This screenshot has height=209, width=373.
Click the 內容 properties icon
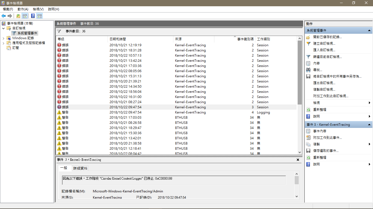[308, 63]
